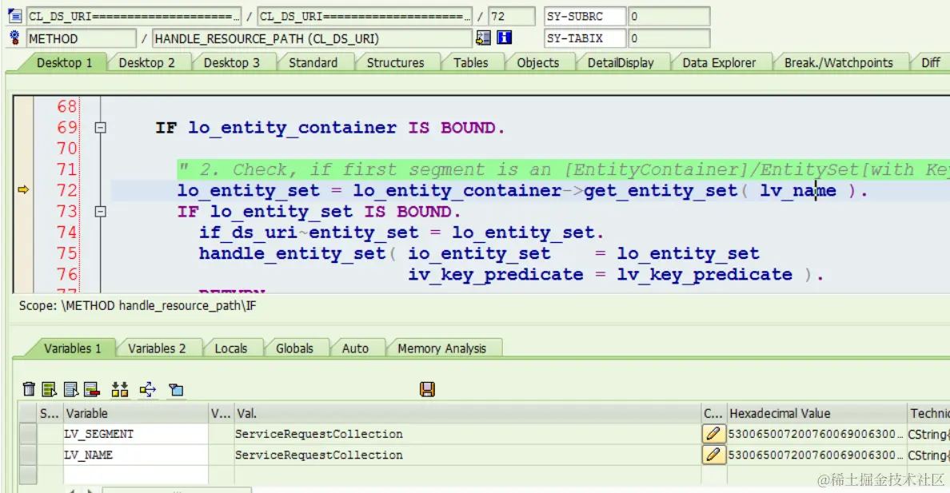
Task: Click the yellow execution arrow at line 72
Action: (24, 190)
